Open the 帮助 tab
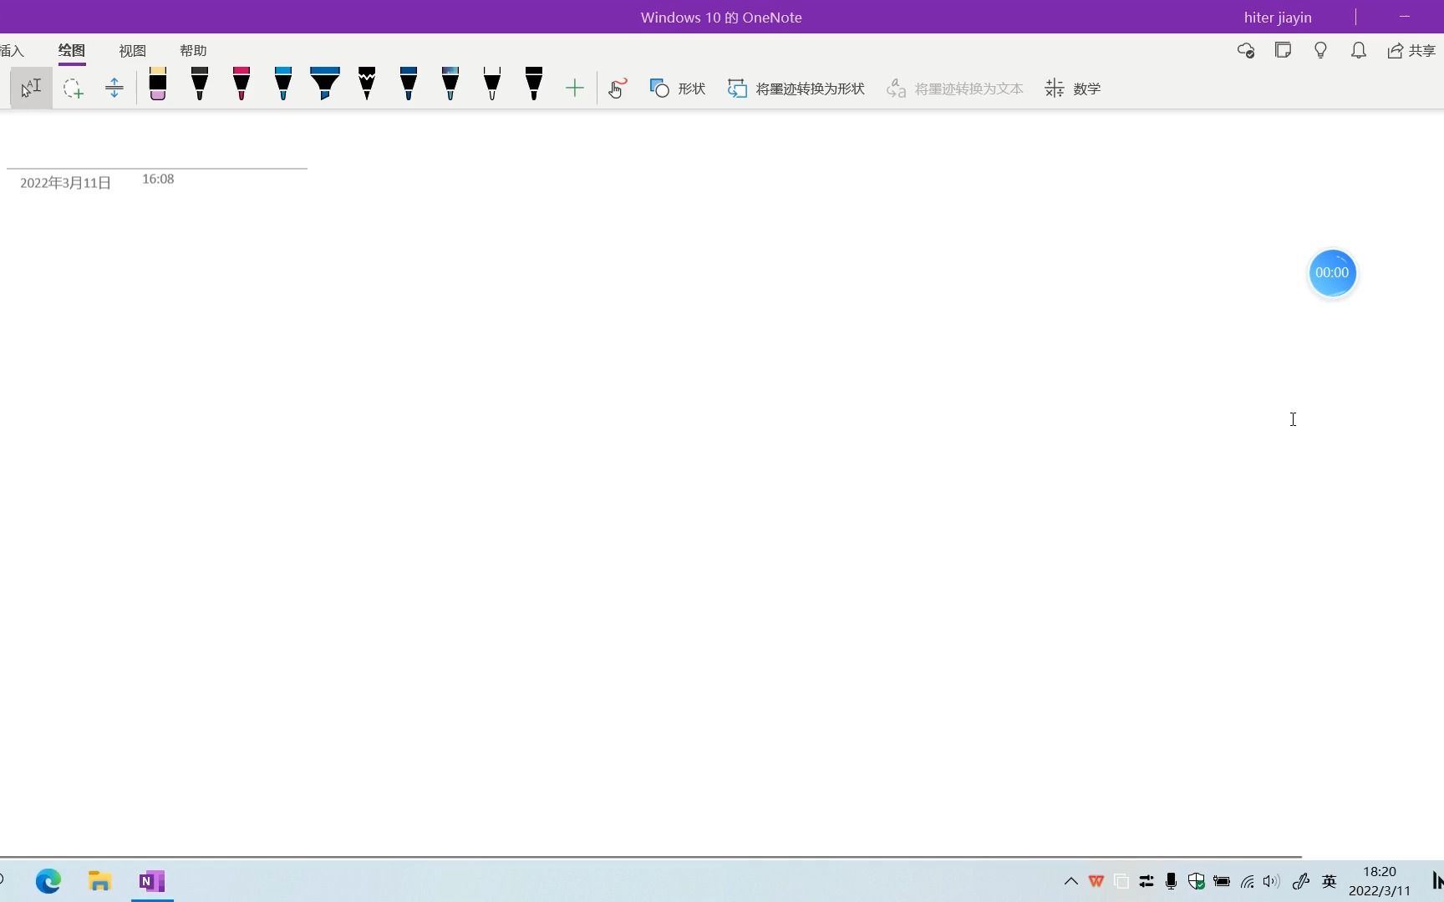The image size is (1444, 902). (193, 51)
